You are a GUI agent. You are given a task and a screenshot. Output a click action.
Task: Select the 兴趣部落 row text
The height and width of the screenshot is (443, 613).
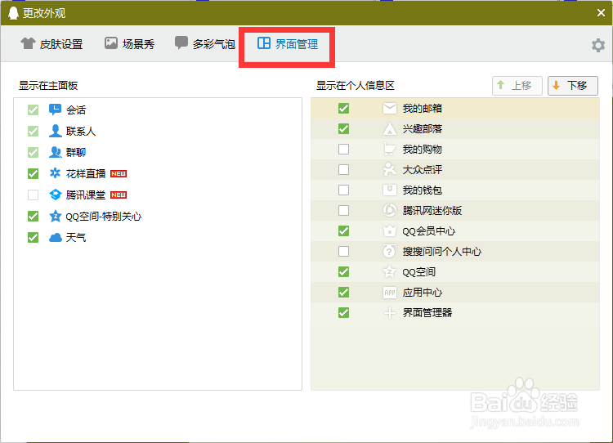tap(423, 128)
